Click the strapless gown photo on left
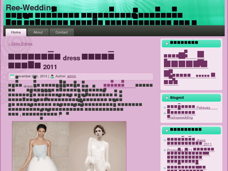Screen dimensions: 228x171 [x=40, y=146]
